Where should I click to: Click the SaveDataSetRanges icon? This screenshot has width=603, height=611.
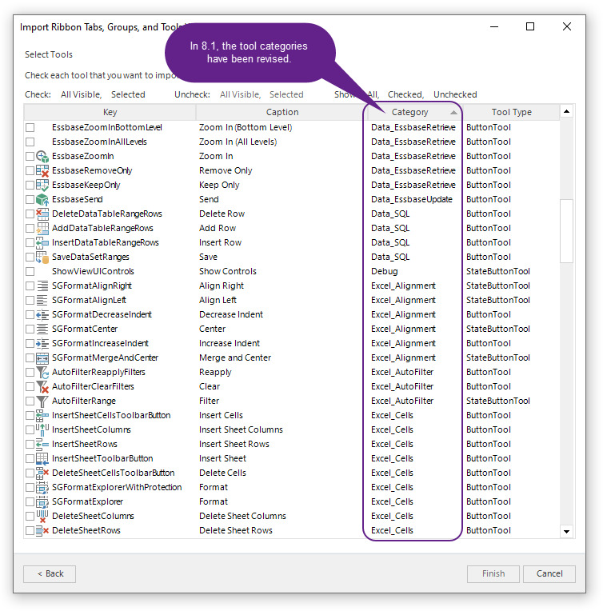pyautogui.click(x=42, y=258)
